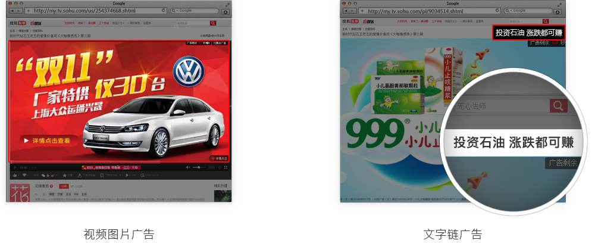Mute the Volkswagen ad using its speaker icon

pos(208,43)
